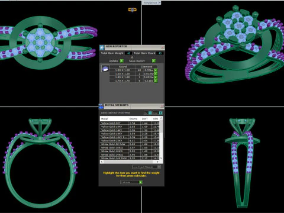
Task: Select the fourth metal row, Yellow Gold 18KY
Action: (x=130, y=134)
